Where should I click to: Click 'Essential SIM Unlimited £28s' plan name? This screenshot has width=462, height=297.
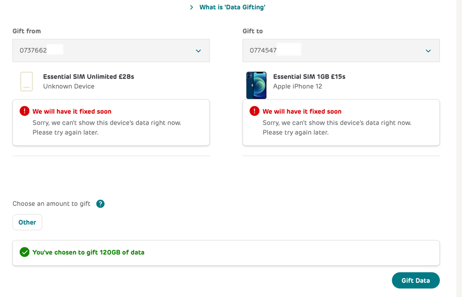(x=89, y=77)
